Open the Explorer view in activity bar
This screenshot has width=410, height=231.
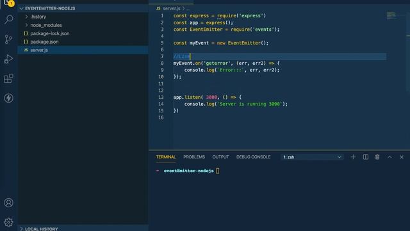click(x=8, y=3)
